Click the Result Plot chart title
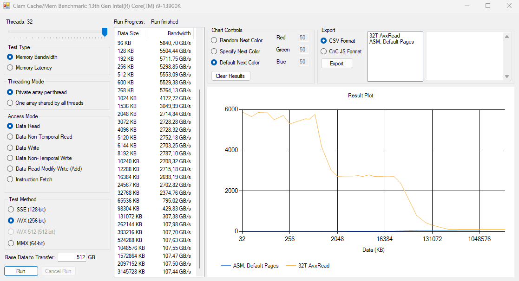 point(361,96)
